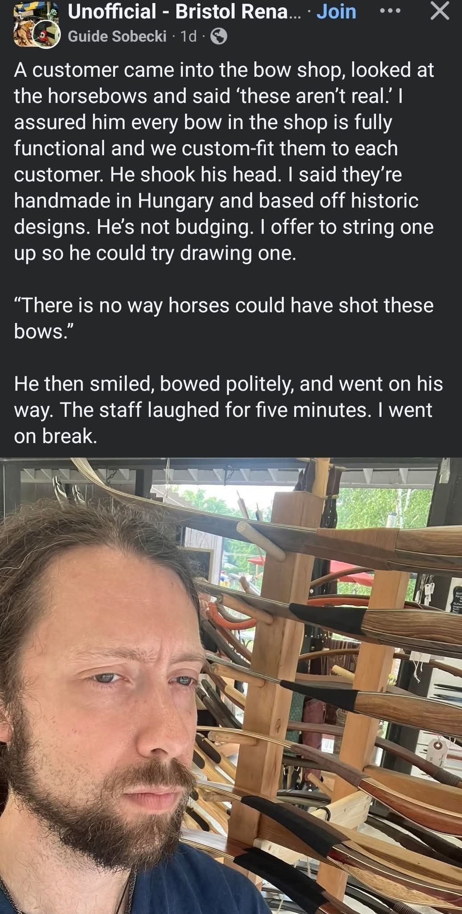Tap the paragraph 'He then smiled, bowed politely'

228,410
